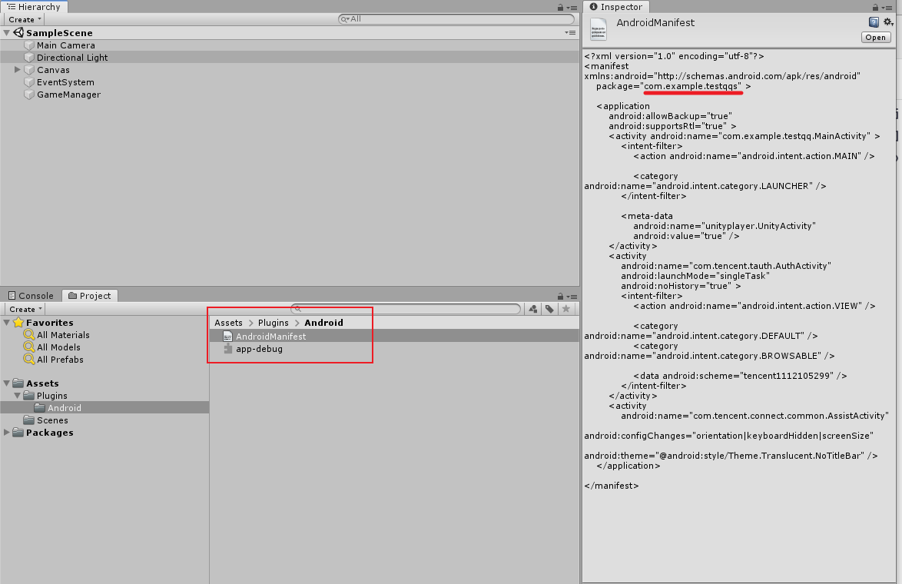Click the Open button in Inspector

click(x=876, y=38)
